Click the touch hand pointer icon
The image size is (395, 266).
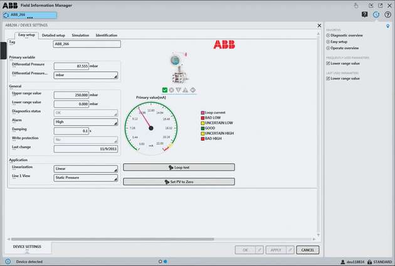click(x=356, y=5)
